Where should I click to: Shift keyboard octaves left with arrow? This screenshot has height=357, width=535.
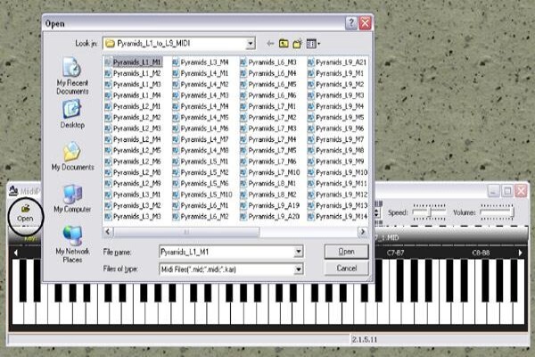click(16, 253)
